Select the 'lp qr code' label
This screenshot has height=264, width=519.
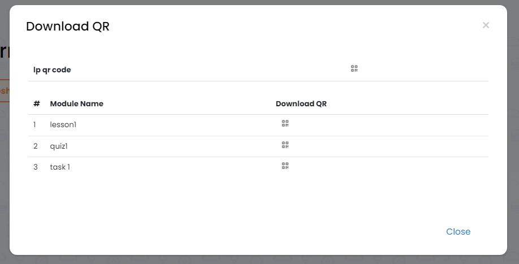(52, 70)
